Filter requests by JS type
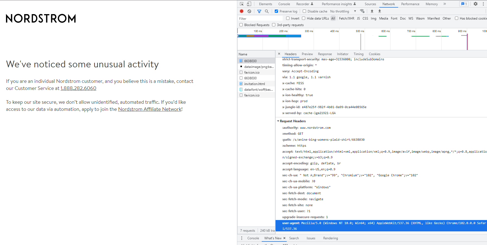This screenshot has width=487, height=245. click(x=358, y=18)
